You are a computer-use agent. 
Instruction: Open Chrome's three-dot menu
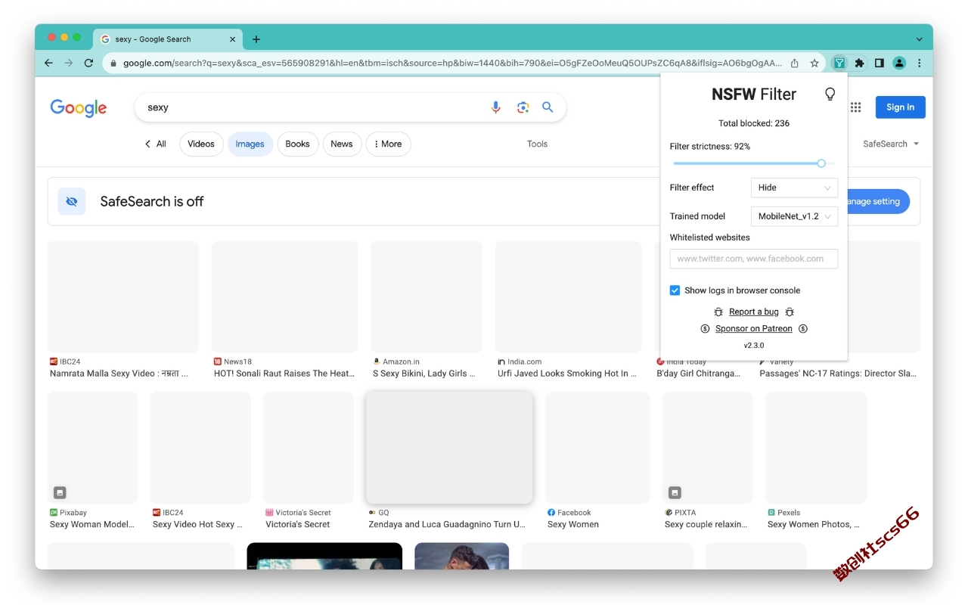point(920,64)
